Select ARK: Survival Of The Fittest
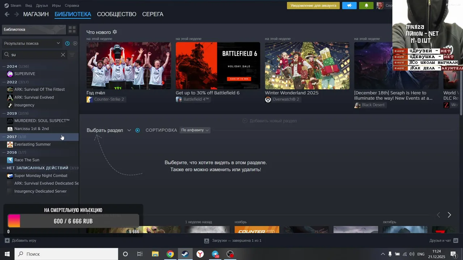Viewport: 463px width, 260px height. [x=39, y=90]
